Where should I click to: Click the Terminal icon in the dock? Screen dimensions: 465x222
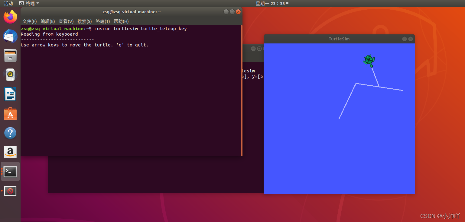tap(10, 172)
